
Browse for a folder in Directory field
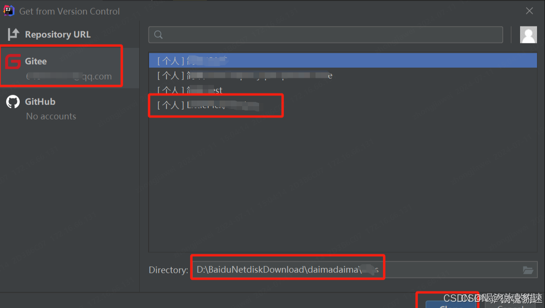click(528, 270)
